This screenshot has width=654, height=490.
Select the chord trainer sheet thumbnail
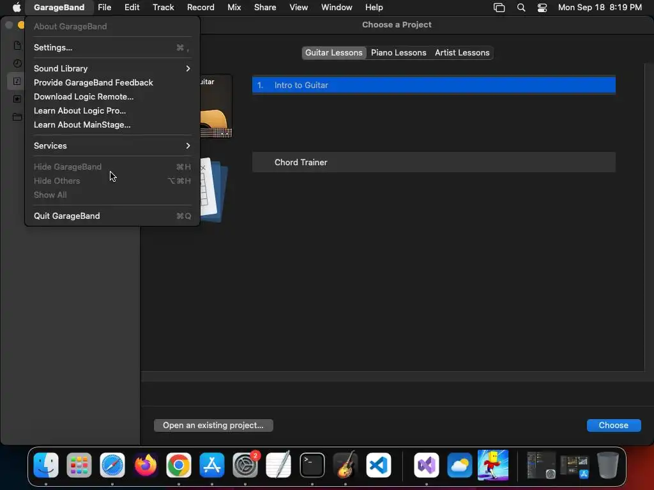pyautogui.click(x=213, y=189)
